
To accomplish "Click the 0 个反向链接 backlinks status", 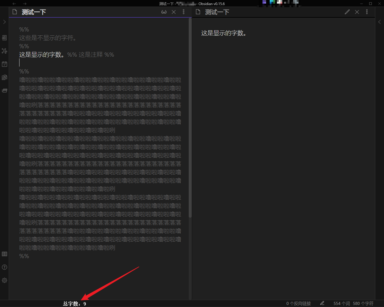I will pyautogui.click(x=298, y=303).
